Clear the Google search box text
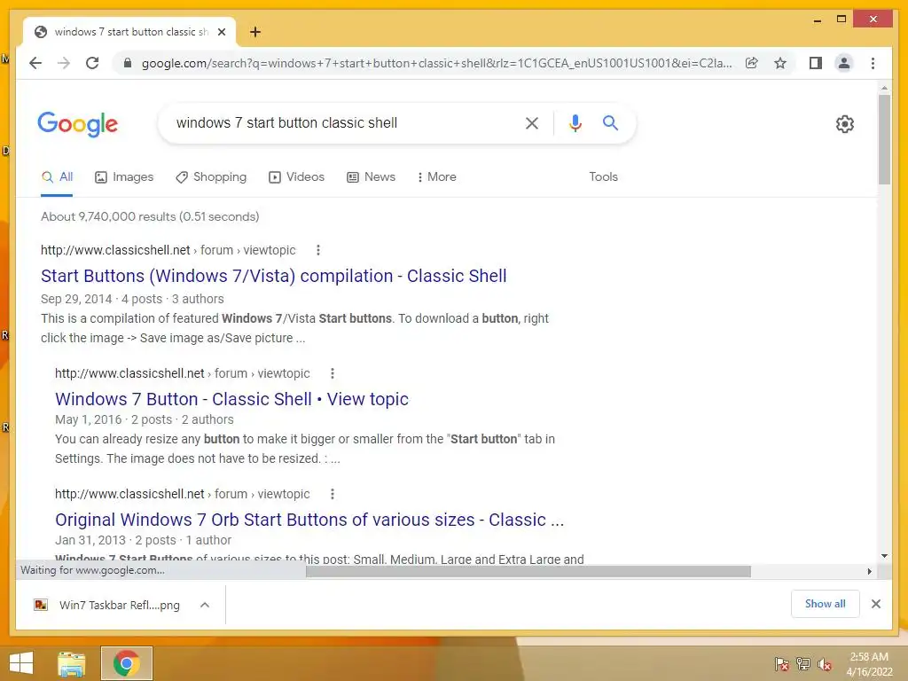The width and height of the screenshot is (908, 681). (532, 122)
